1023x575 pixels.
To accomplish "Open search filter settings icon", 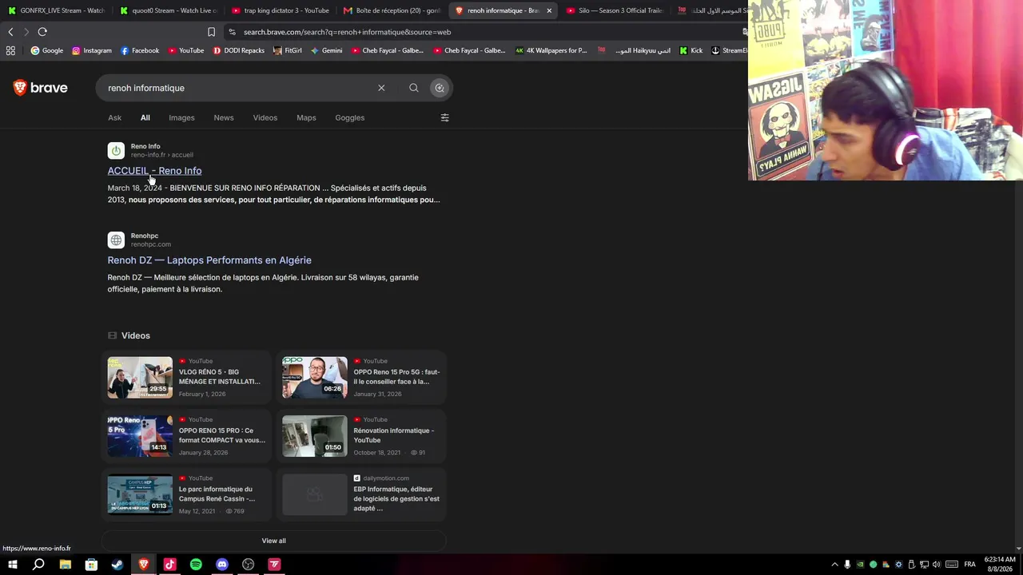I will 445,117.
